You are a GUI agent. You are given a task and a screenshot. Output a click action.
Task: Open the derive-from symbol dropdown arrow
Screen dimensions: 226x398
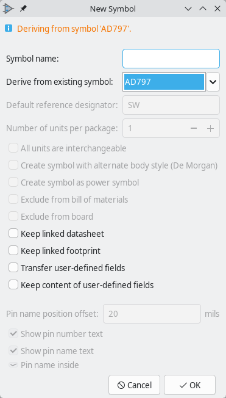(213, 82)
